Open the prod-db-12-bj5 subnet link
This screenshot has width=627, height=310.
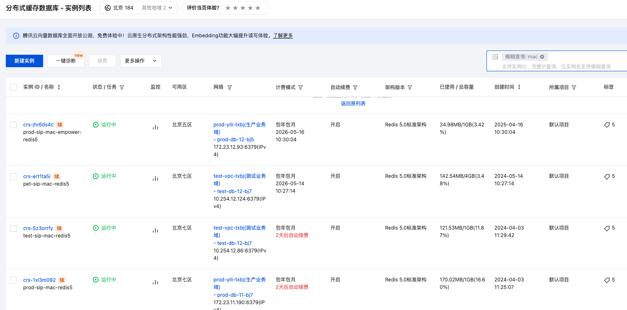point(235,140)
